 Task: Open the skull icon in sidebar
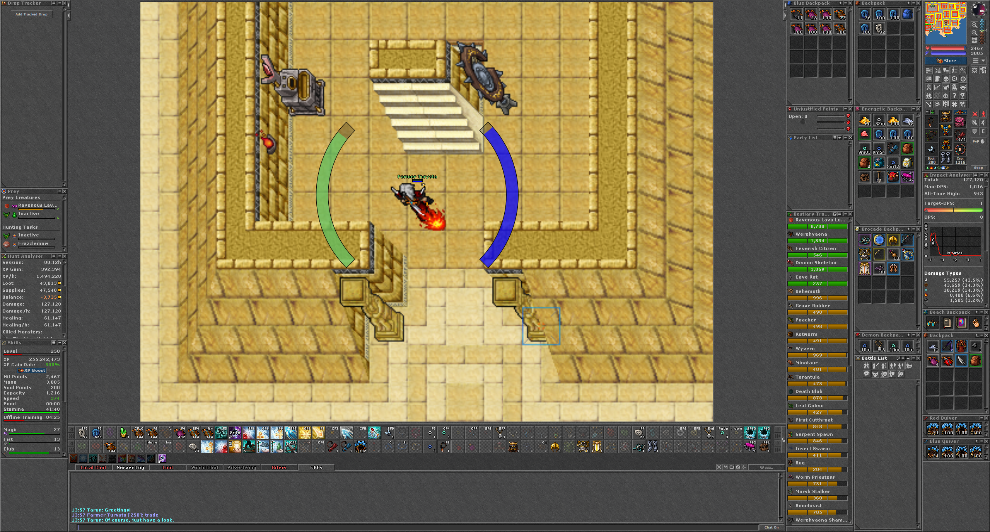(946, 79)
